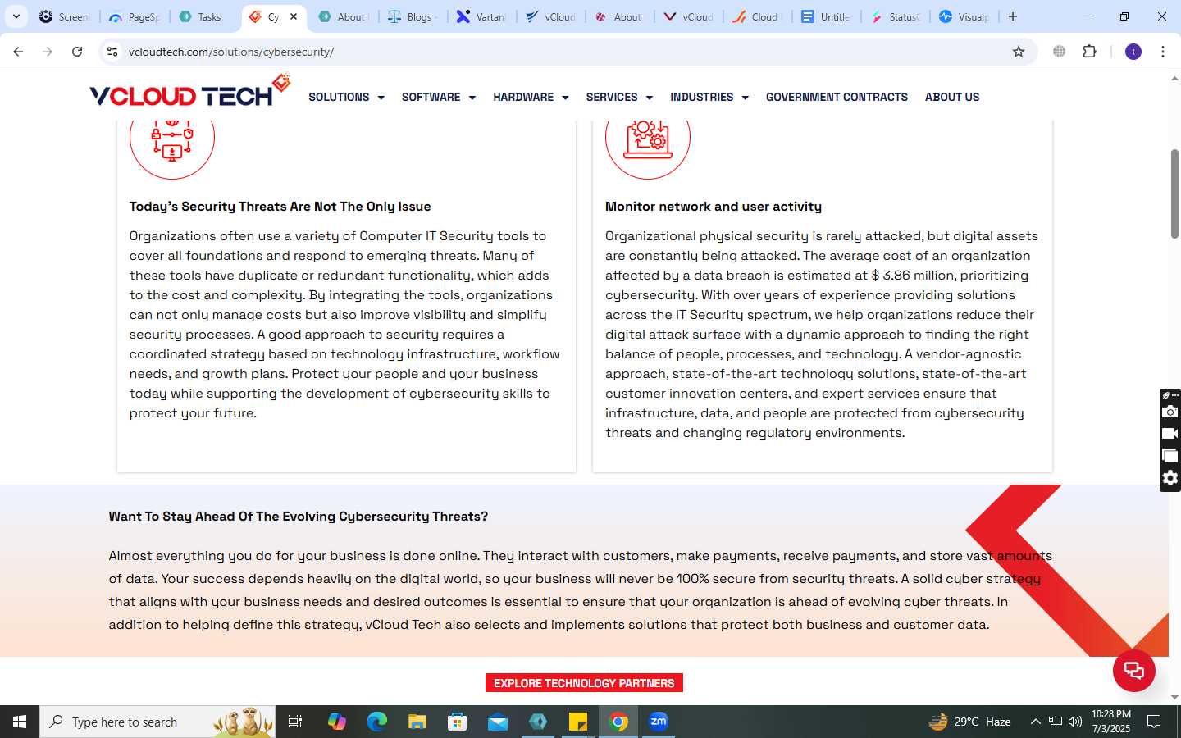Click the taskbar search box
Viewport: 1181px width, 738px height.
(x=157, y=722)
